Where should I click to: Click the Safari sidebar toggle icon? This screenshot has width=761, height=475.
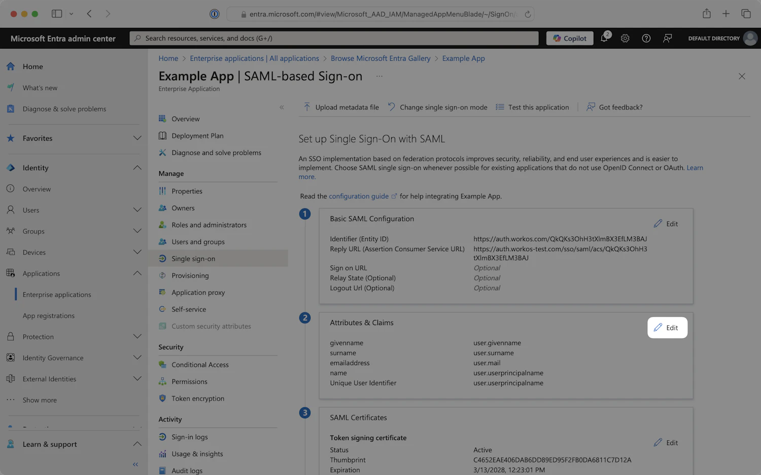coord(57,14)
